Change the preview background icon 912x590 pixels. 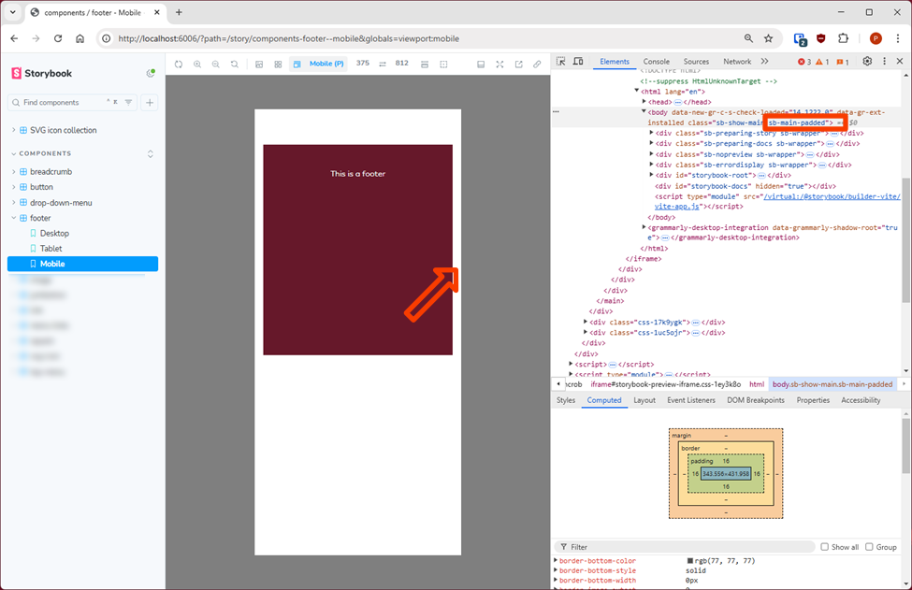[x=259, y=64]
